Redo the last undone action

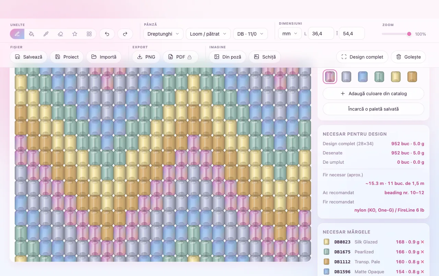pos(125,34)
